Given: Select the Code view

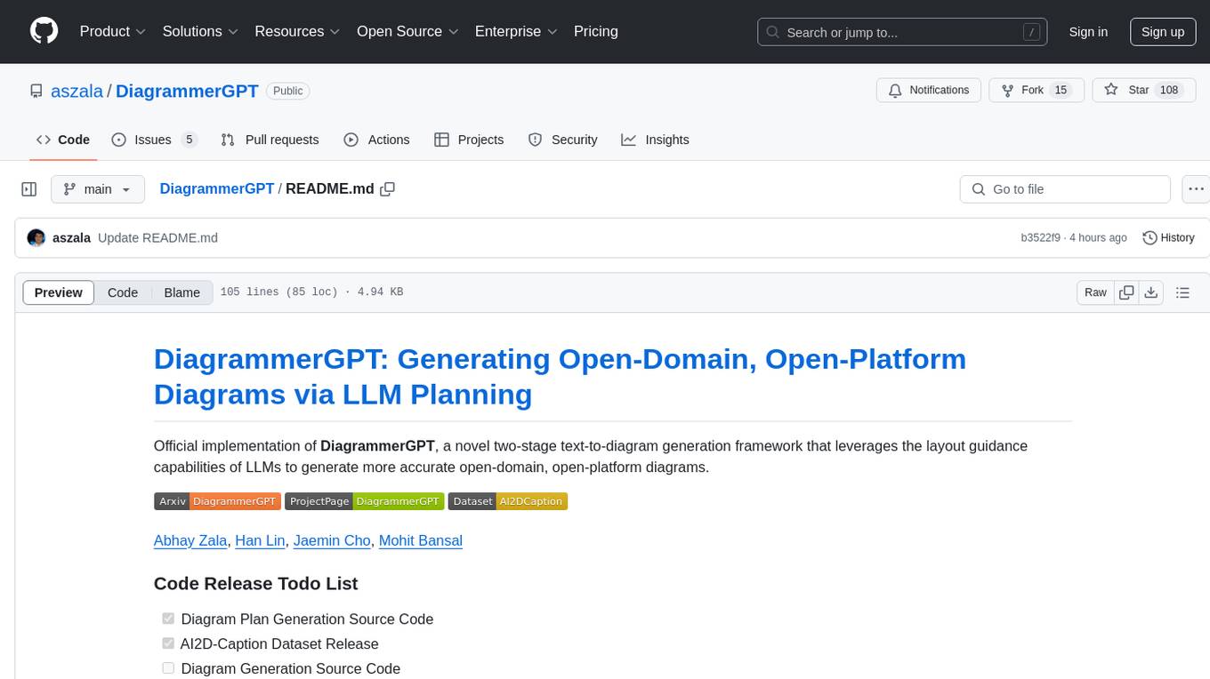Looking at the screenshot, I should (x=123, y=292).
